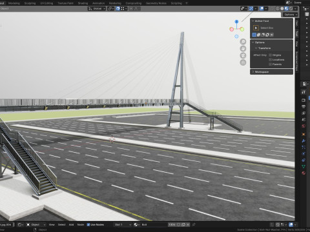The height and width of the screenshot is (232, 310).
Task: Toggle perspective/orthographic grid icon
Action: [x=243, y=63]
